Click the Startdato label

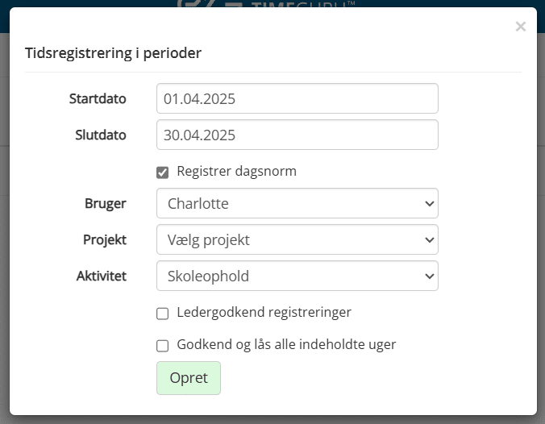98,98
